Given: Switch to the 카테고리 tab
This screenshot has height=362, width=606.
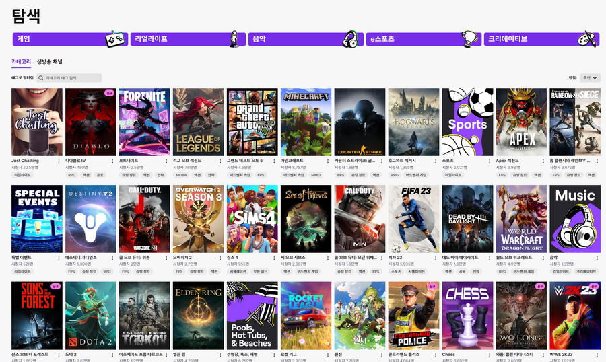Looking at the screenshot, I should pyautogui.click(x=22, y=61).
